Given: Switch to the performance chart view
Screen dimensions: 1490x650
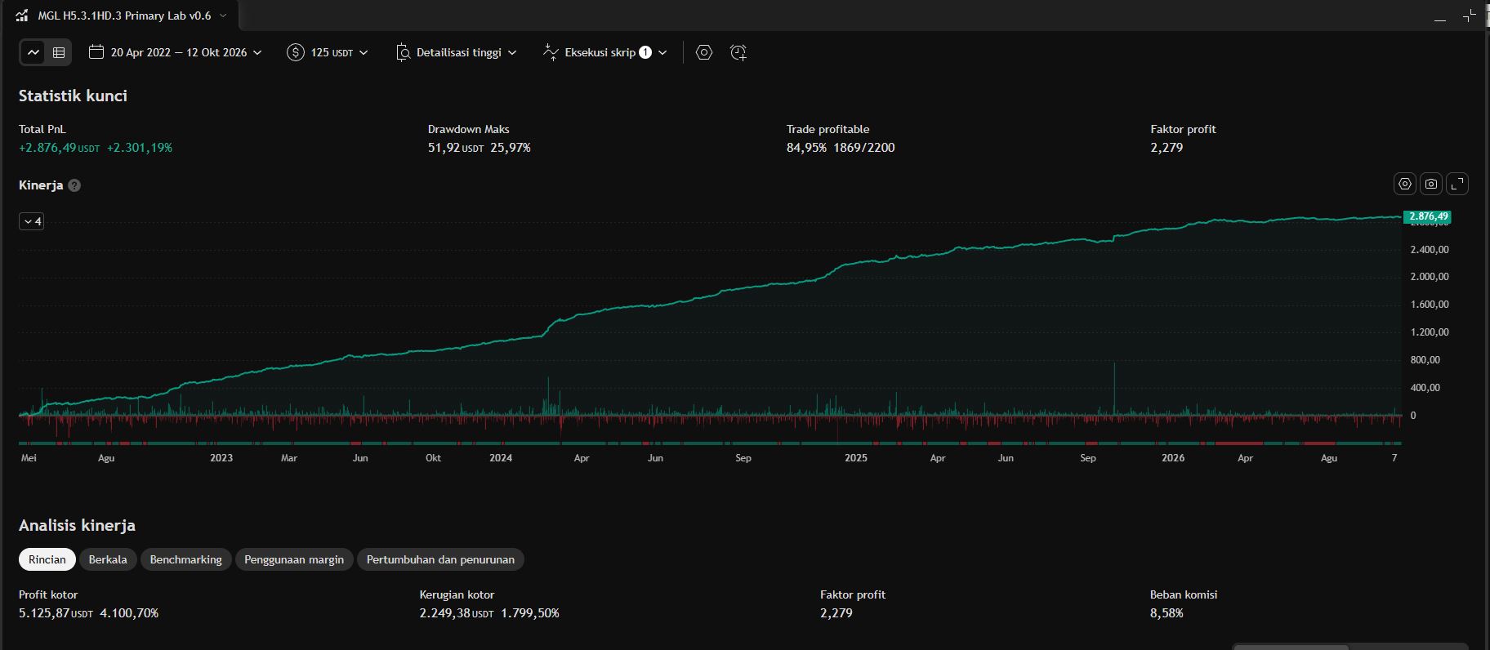Looking at the screenshot, I should click(33, 52).
